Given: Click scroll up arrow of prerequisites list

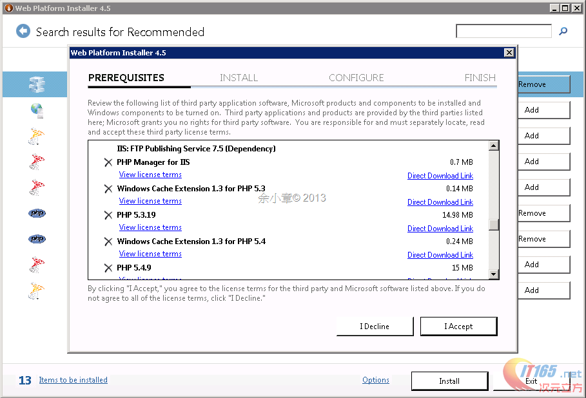Looking at the screenshot, I should pyautogui.click(x=494, y=146).
